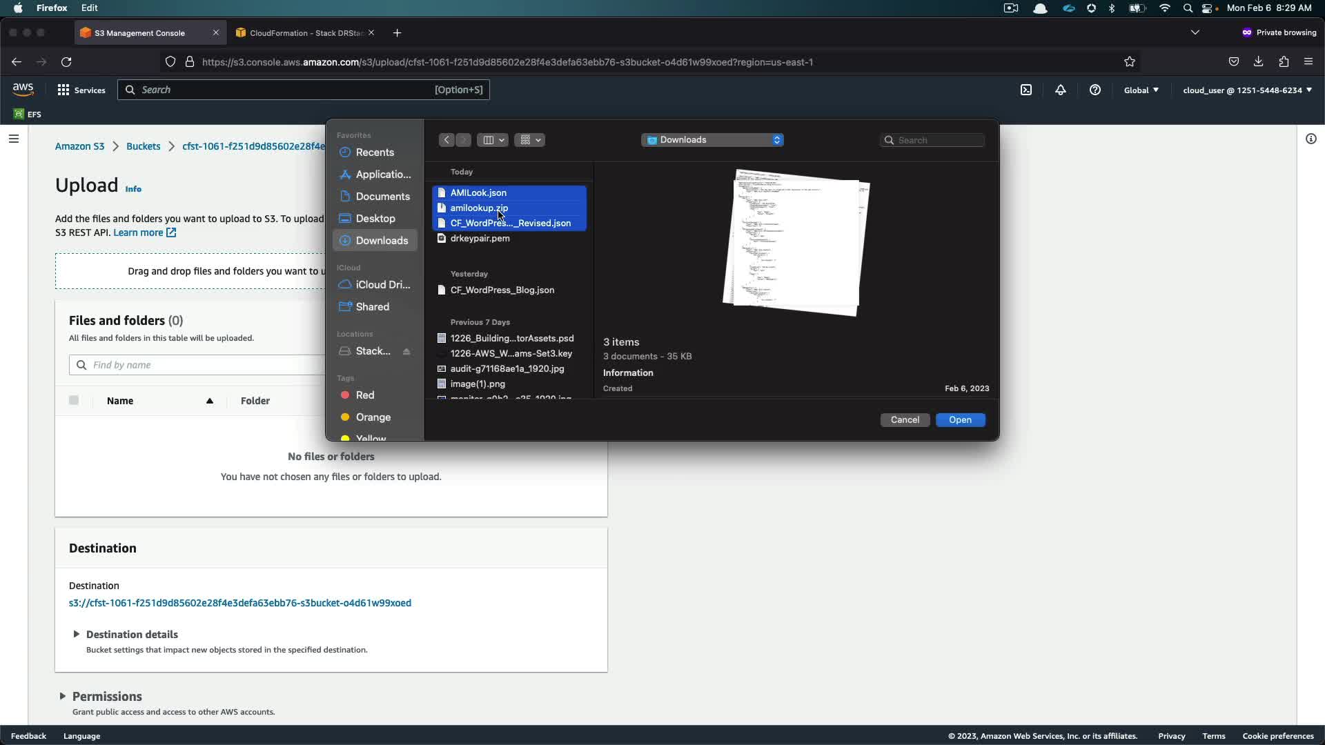The image size is (1325, 745).
Task: Open AWS CloudShell icon in header
Action: pyautogui.click(x=1026, y=90)
